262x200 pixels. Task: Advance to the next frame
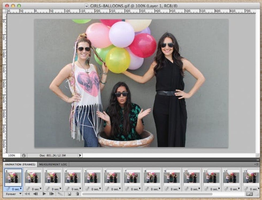52,194
